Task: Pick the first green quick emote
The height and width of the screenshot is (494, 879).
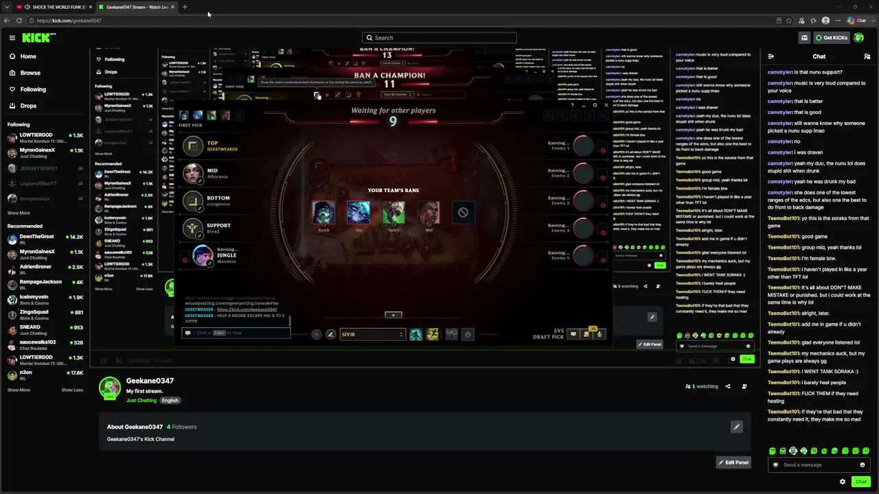Action: point(773,451)
